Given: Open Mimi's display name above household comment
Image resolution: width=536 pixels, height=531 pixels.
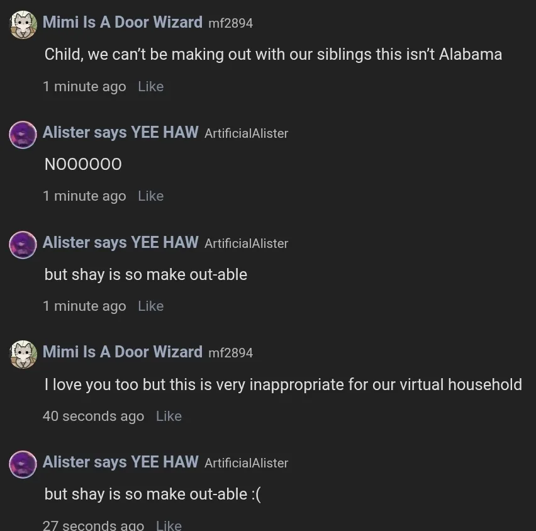Looking at the screenshot, I should [x=123, y=352].
